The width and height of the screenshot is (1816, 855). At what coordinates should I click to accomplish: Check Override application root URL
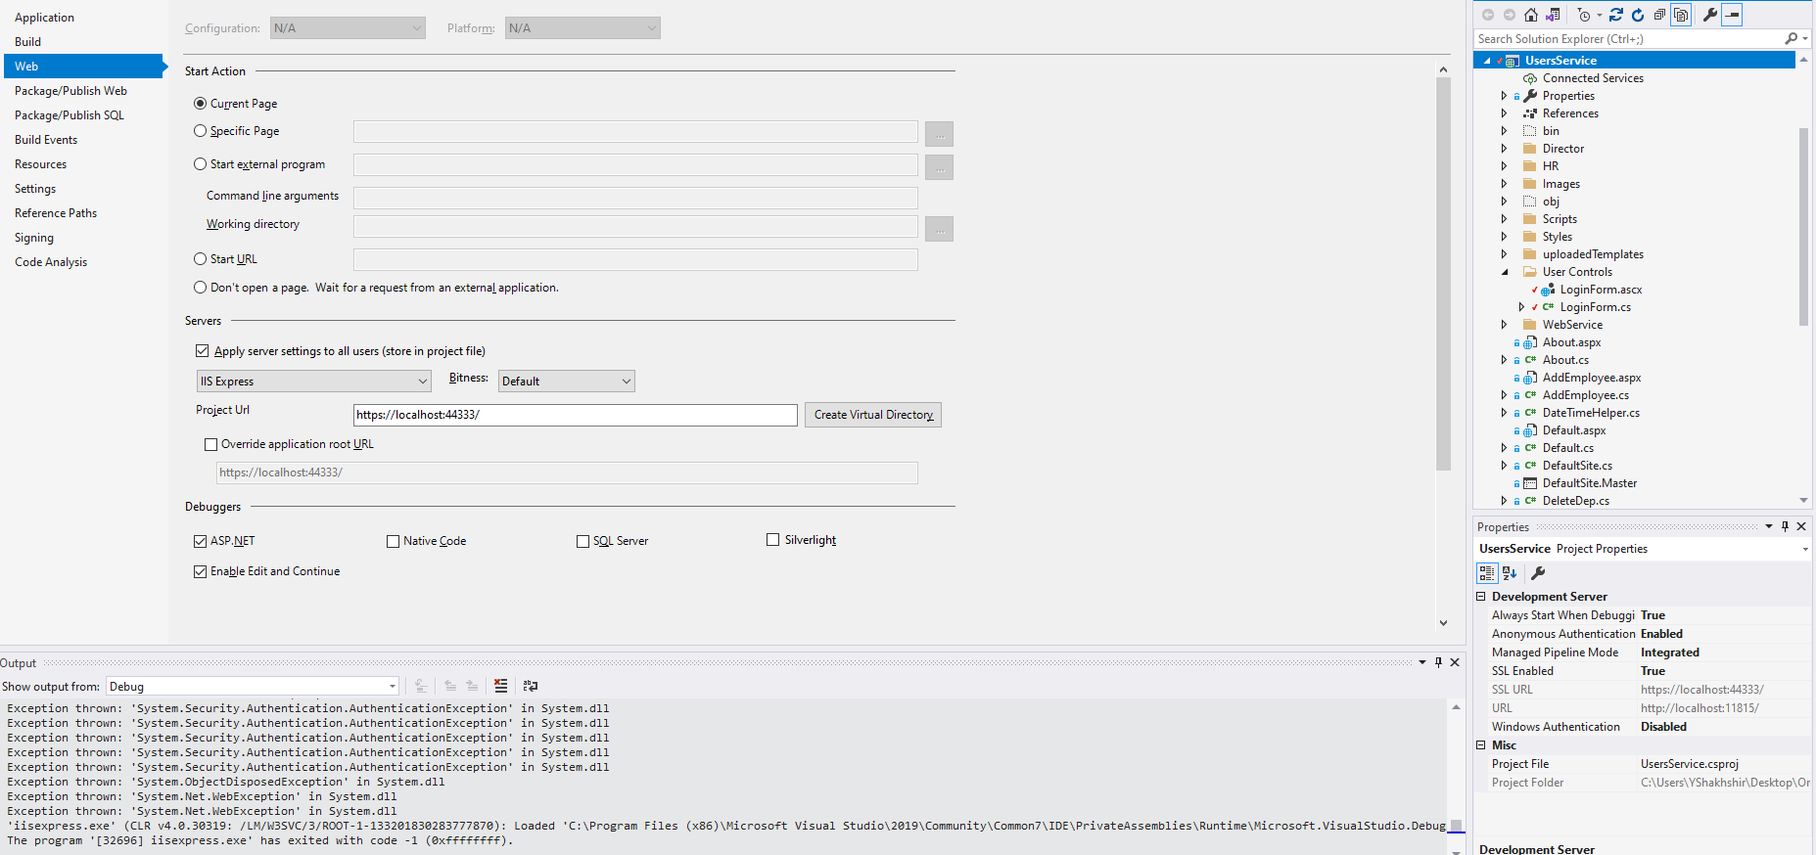tap(210, 444)
